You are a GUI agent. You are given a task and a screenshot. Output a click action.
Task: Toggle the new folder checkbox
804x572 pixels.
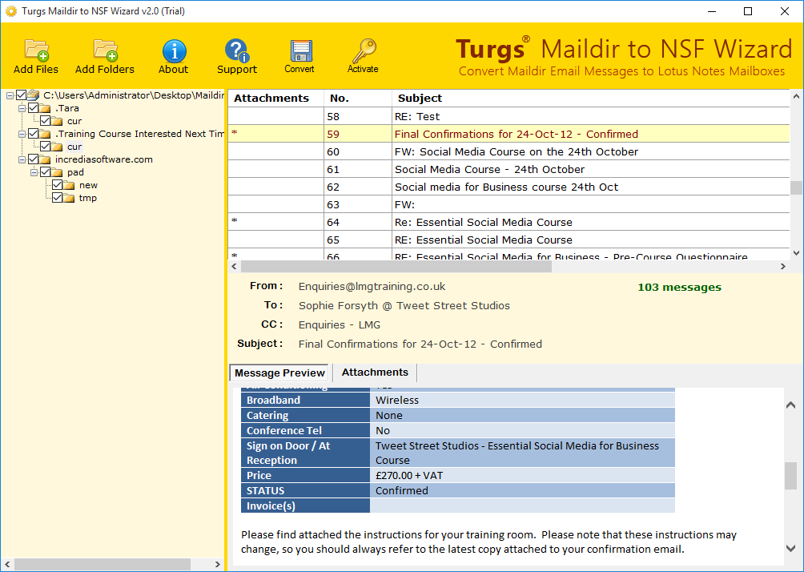(x=57, y=185)
